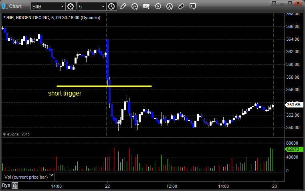Screen dimensions: 305x191
Task: Click the date 22 time axis label
Action: click(107, 186)
